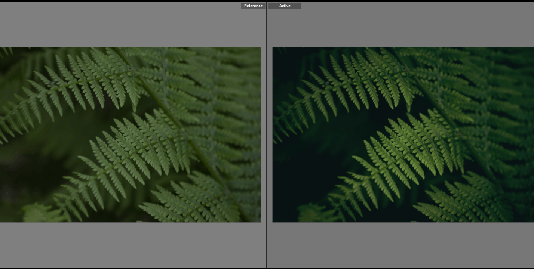Click the divider between Reference and Active panes
This screenshot has height=269, width=534.
click(267, 134)
